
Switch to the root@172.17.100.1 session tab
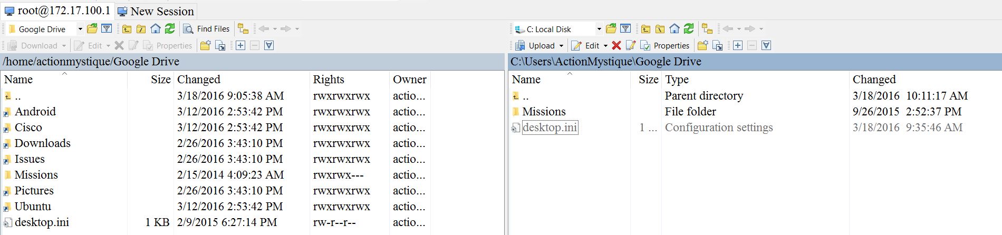point(57,11)
